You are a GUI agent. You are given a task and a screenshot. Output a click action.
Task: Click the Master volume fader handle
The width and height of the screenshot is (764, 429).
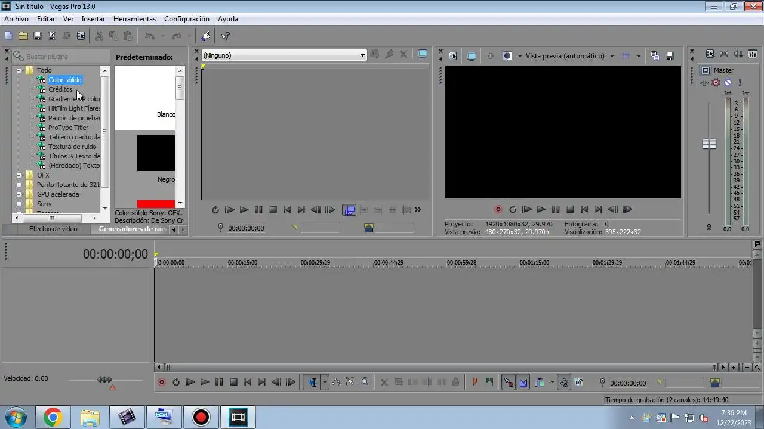pos(709,144)
